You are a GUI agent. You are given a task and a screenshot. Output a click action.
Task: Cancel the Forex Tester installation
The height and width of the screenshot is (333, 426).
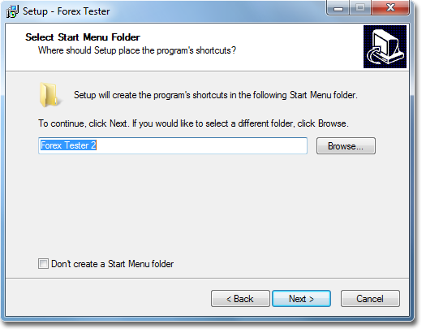coord(370,299)
